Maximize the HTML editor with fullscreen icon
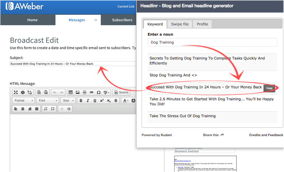 [16, 92]
